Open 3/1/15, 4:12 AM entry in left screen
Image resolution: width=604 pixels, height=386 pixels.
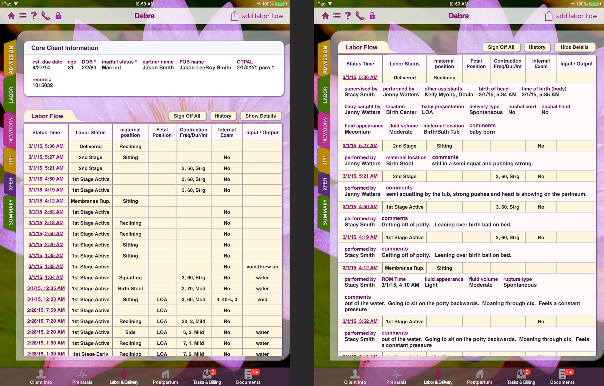(x=46, y=201)
